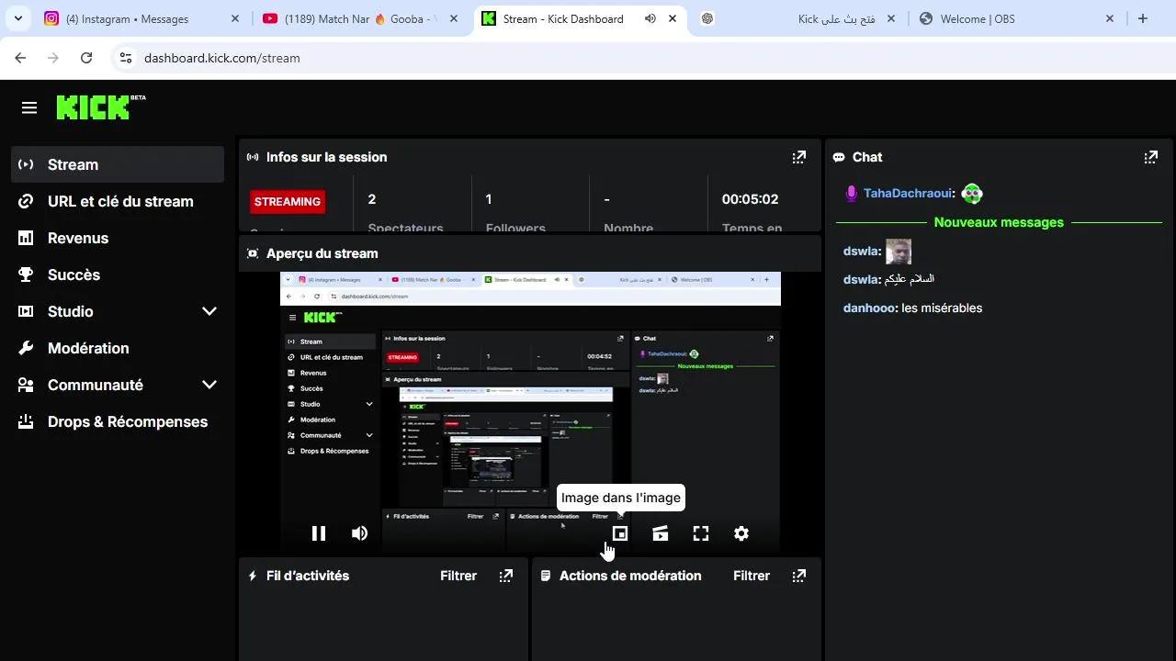Mute the Kick Dashboard tab audio icon
This screenshot has height=661, width=1176.
pos(650,18)
